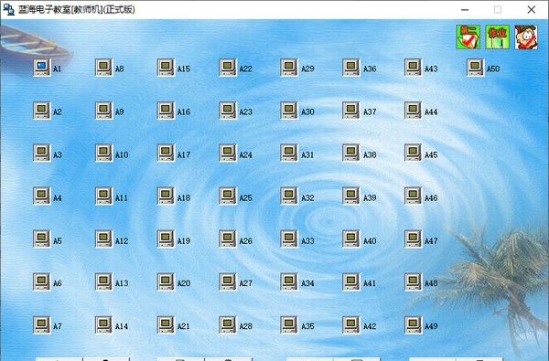Open the green 作业 homework button
The image size is (549, 361).
click(497, 37)
